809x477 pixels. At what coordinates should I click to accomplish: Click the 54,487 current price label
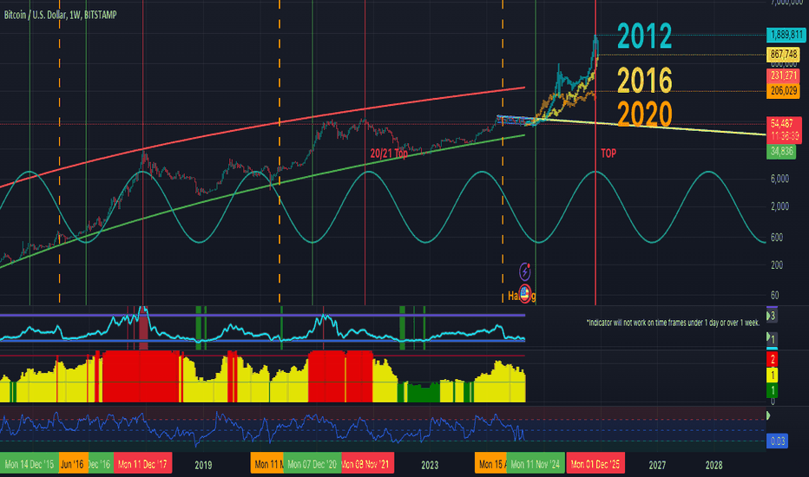pos(784,130)
